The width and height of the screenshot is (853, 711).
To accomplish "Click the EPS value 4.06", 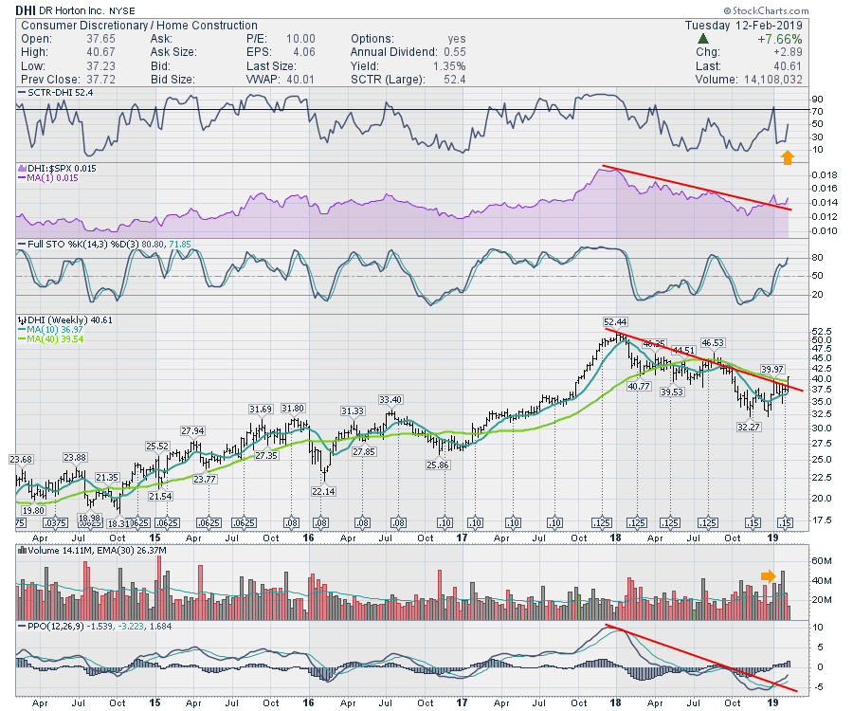I will pyautogui.click(x=304, y=52).
